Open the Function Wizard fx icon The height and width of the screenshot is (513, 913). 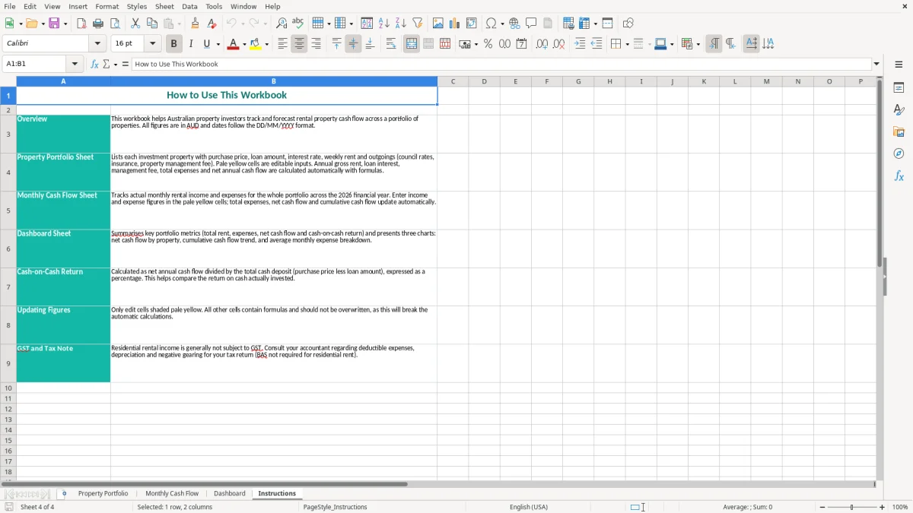pos(95,65)
